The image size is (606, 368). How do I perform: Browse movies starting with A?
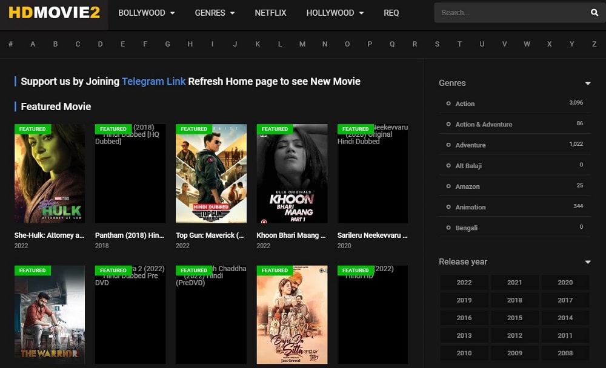point(33,44)
